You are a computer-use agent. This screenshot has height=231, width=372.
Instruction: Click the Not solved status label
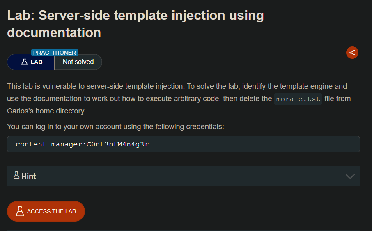78,62
